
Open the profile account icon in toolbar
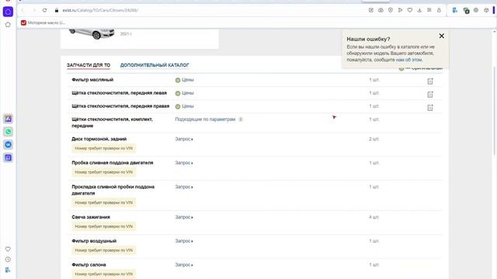(x=439, y=10)
